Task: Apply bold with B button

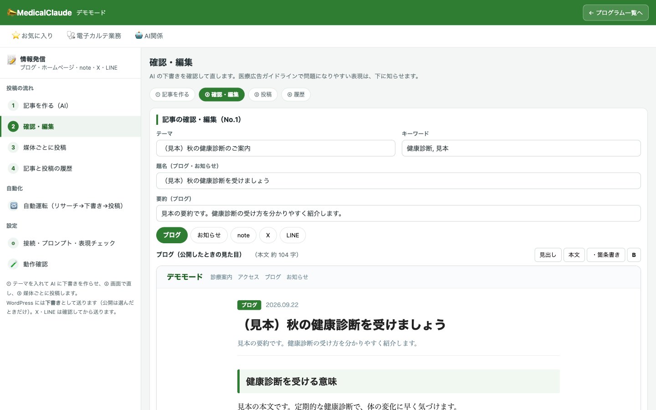Action: coord(634,255)
